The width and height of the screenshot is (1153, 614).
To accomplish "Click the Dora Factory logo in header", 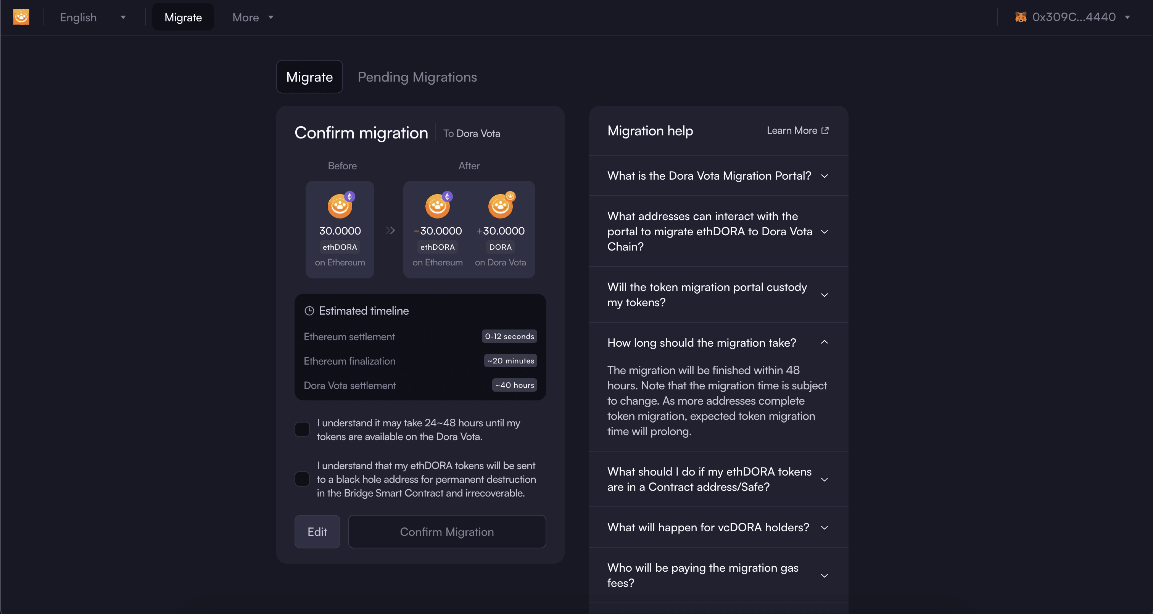I will coord(21,17).
